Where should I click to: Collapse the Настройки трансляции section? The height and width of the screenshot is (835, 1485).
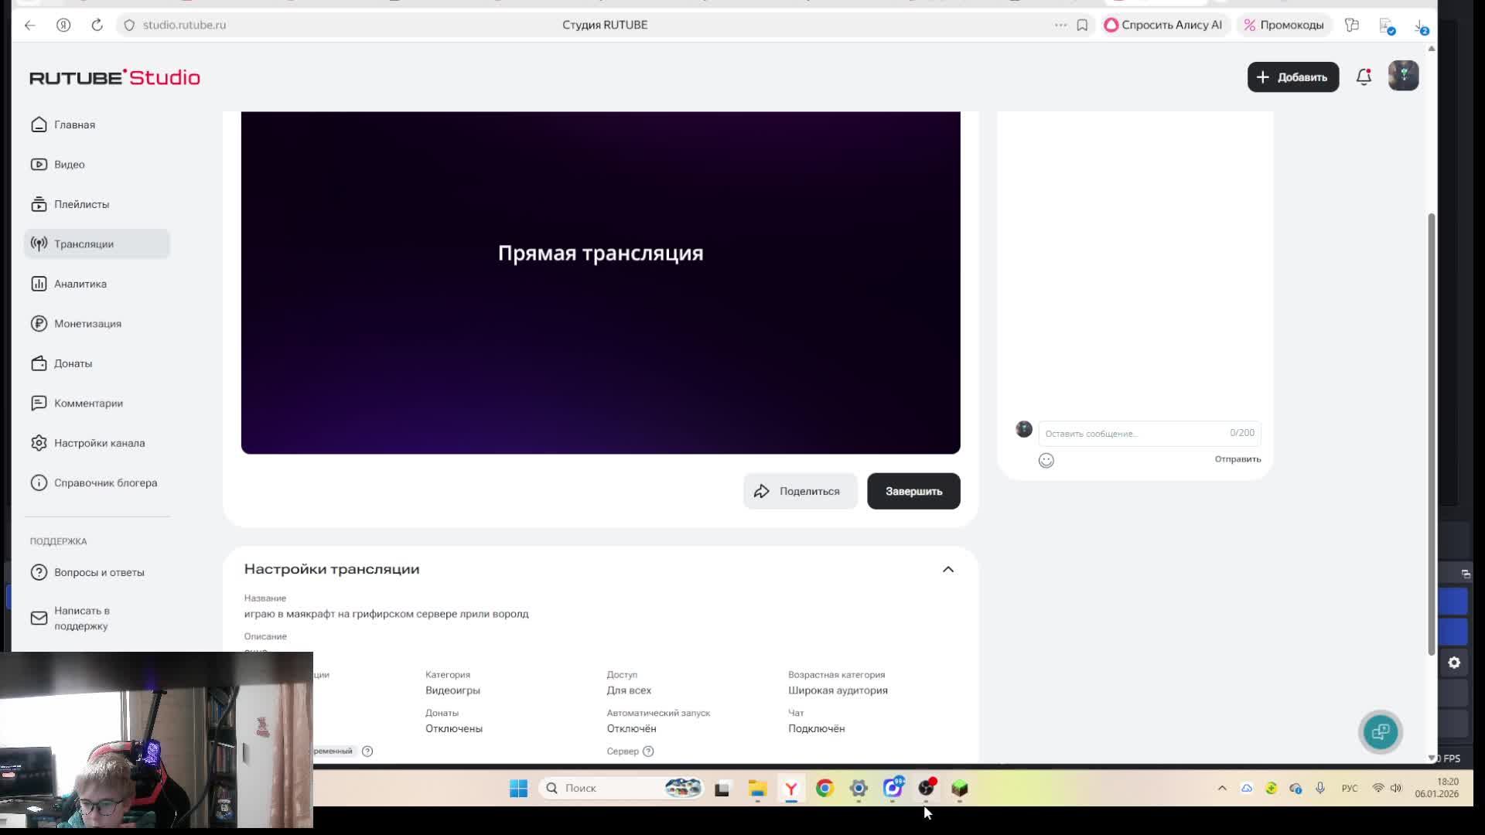point(947,569)
